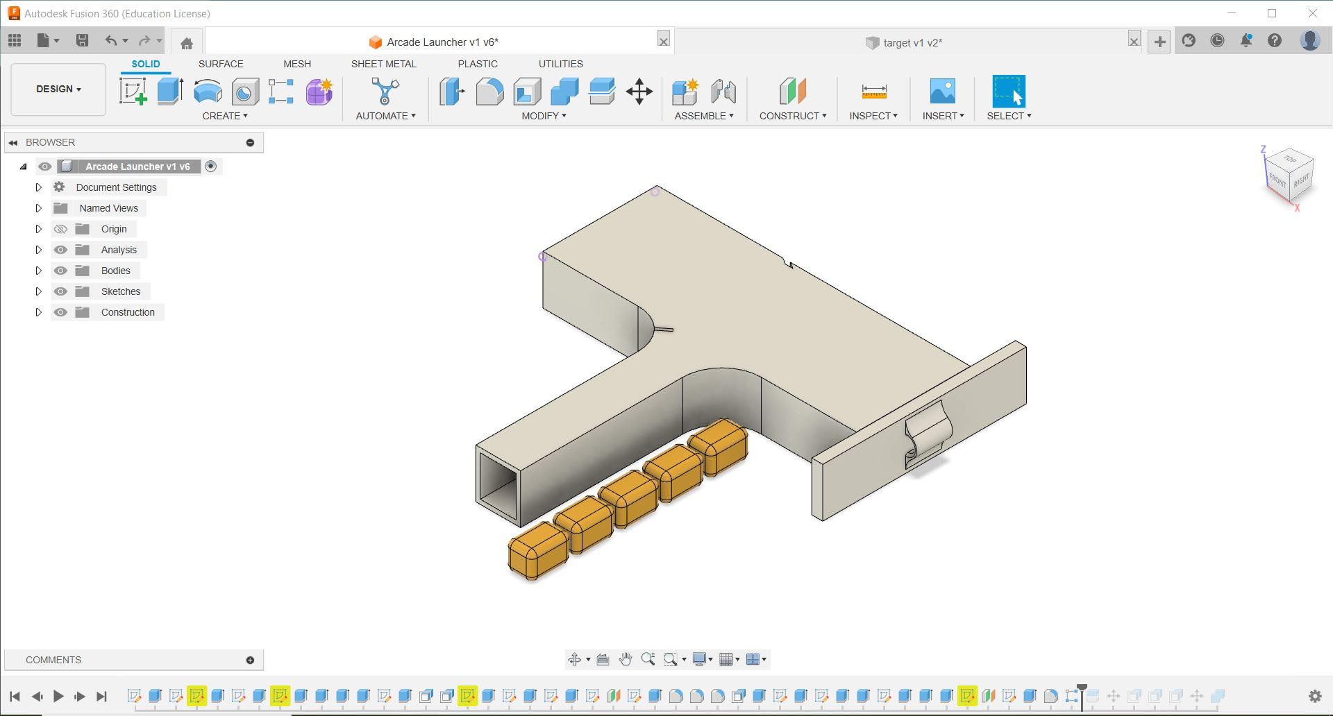Open the Fillet tool
The height and width of the screenshot is (716, 1333).
click(x=490, y=91)
